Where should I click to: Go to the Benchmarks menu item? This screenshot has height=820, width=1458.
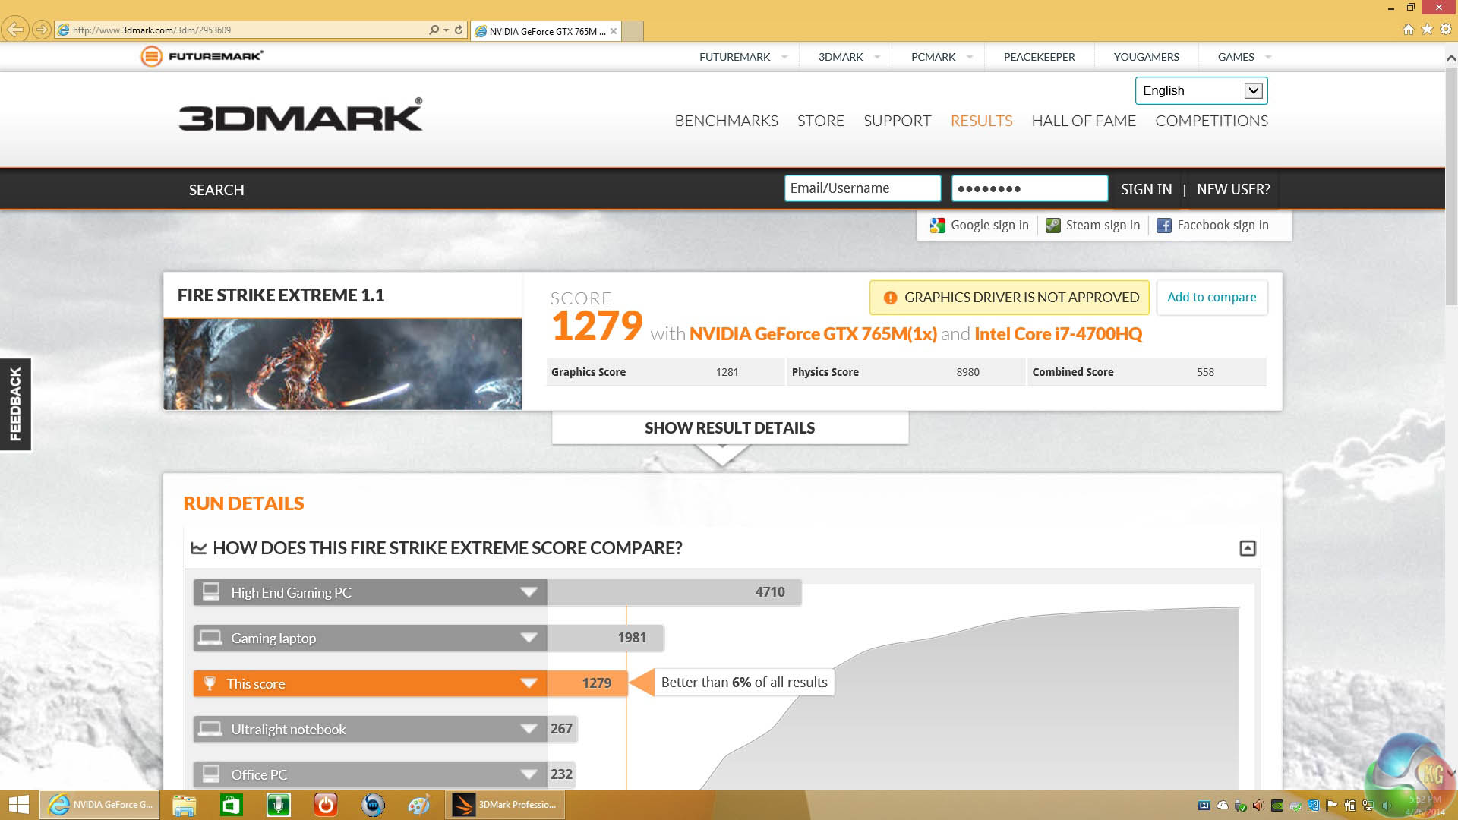point(726,121)
